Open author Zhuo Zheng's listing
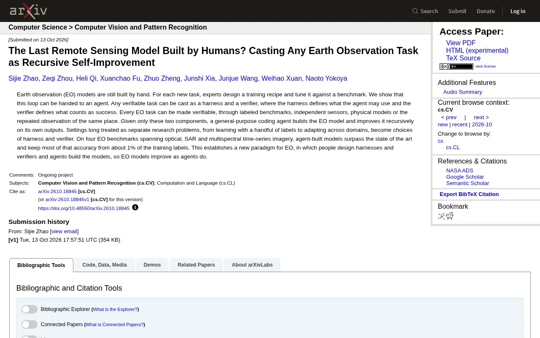Viewport: 540px width, 338px height. pos(162,79)
